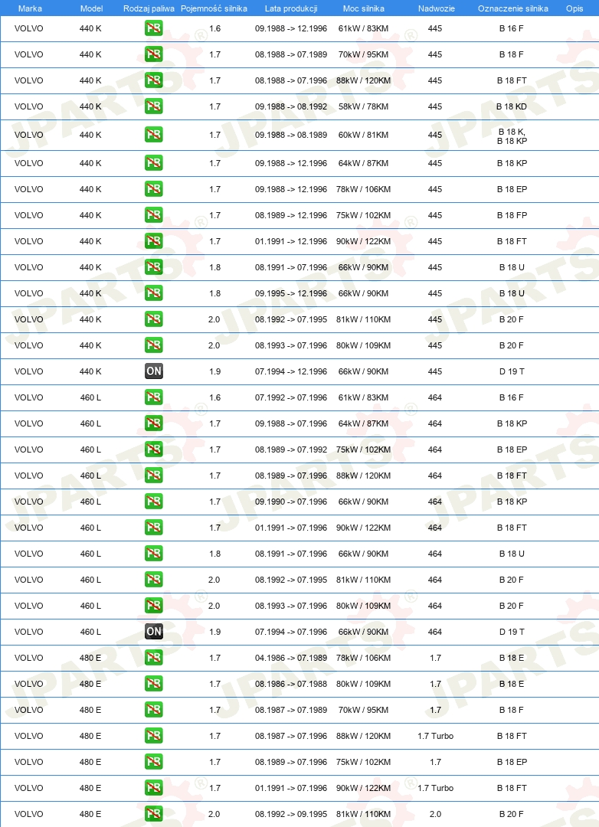599x827 pixels.
Task: Click petrol icon in the B 18 KD row
Action: point(153,106)
